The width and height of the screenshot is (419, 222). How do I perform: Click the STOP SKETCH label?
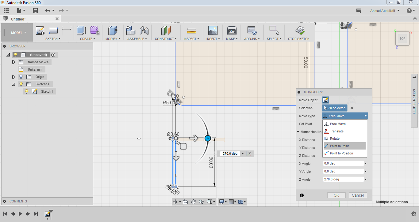click(299, 39)
